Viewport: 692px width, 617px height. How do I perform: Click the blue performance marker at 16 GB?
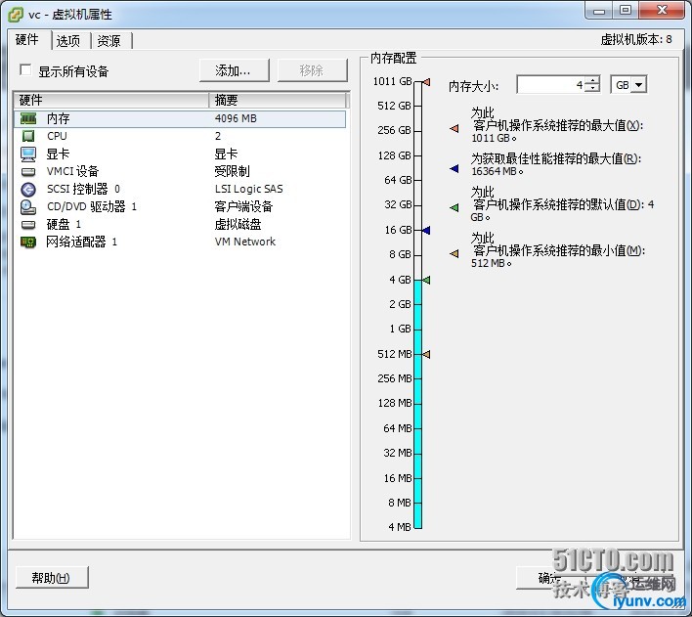(426, 230)
